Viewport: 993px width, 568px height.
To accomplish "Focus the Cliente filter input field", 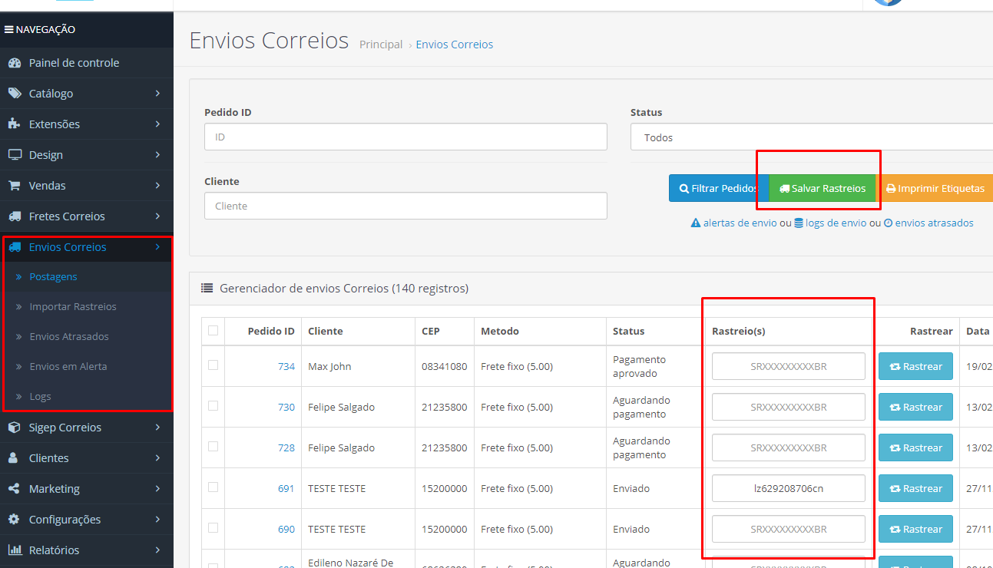I will [x=405, y=206].
